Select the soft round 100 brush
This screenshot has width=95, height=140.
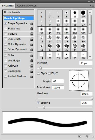[x=67, y=31]
